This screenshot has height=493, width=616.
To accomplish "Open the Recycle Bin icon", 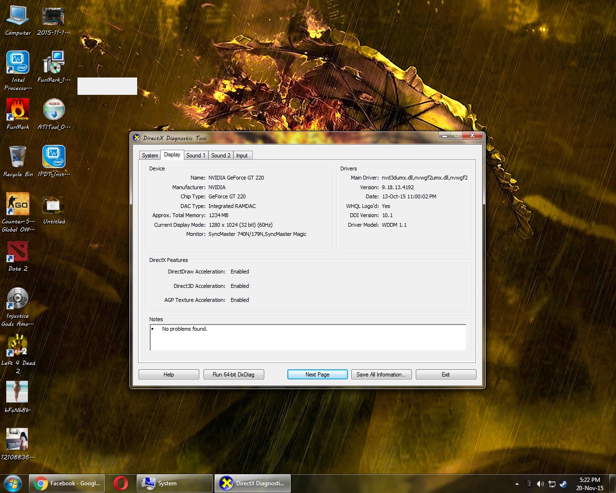I will pos(18,161).
